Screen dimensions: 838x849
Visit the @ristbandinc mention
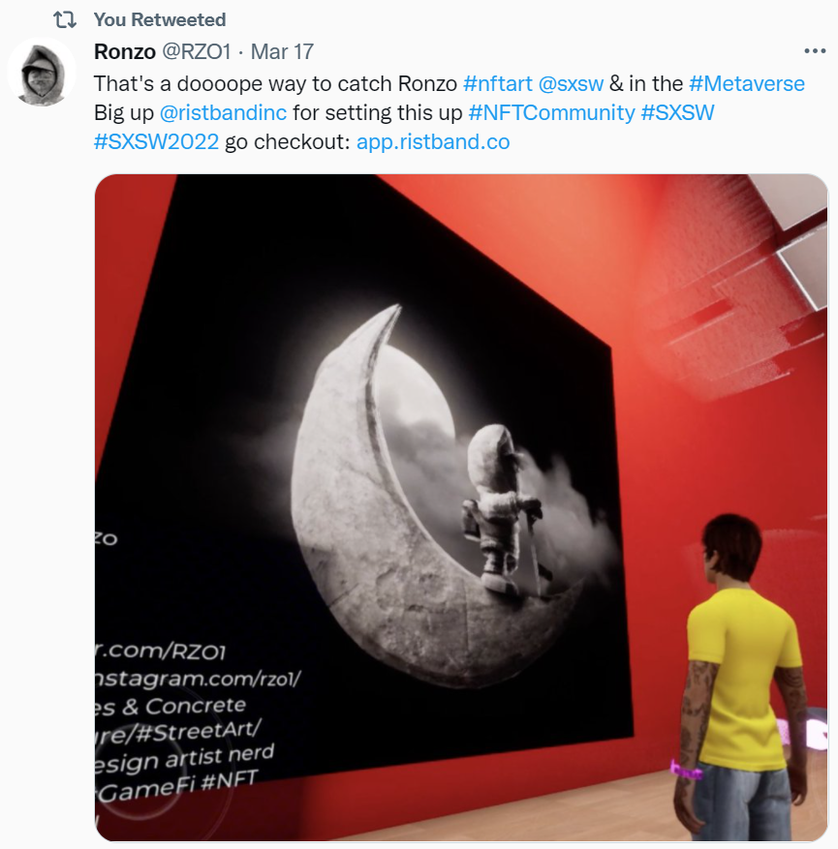(x=223, y=112)
